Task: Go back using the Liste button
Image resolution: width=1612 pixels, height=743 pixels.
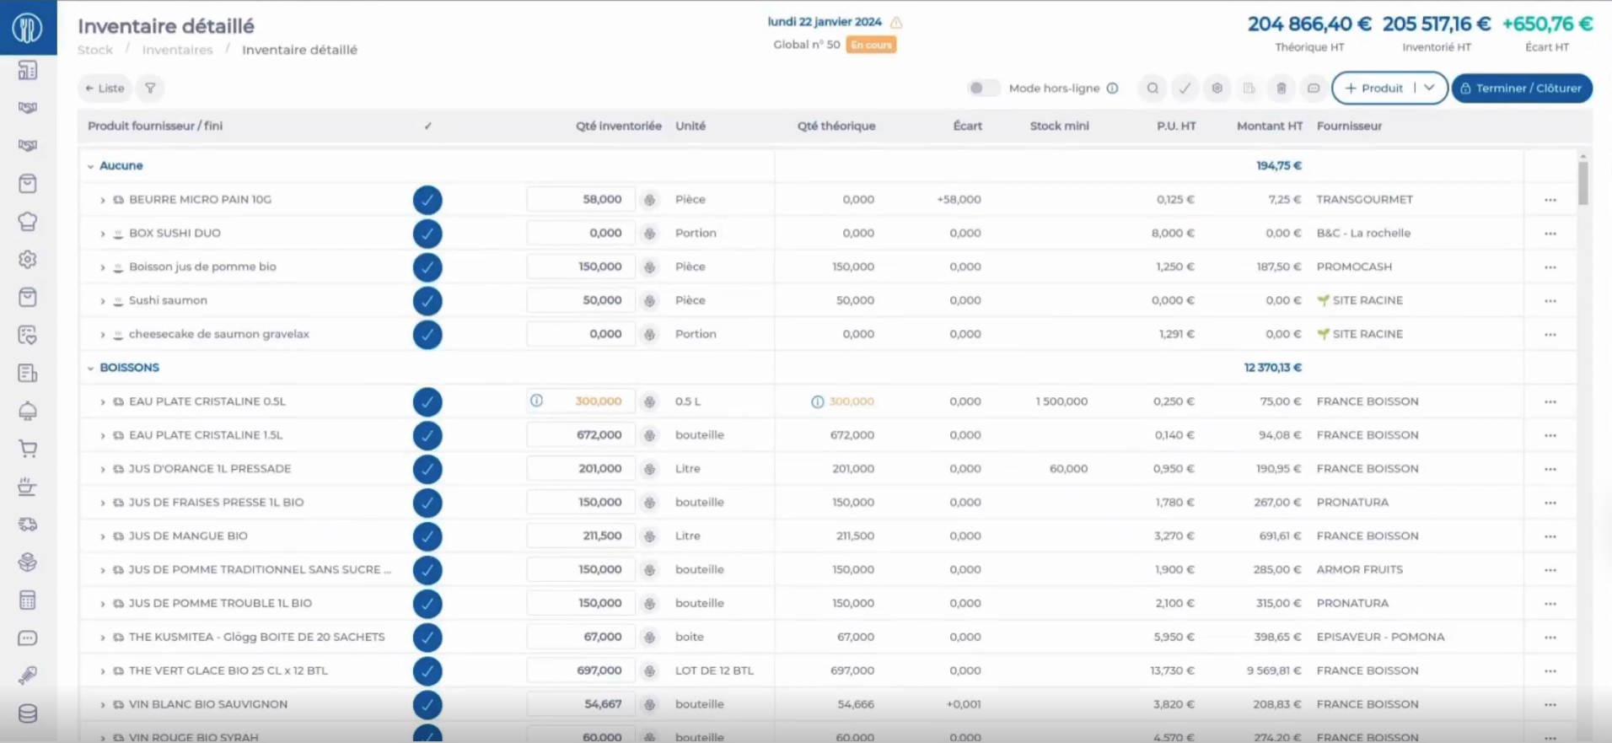Action: [x=105, y=89]
